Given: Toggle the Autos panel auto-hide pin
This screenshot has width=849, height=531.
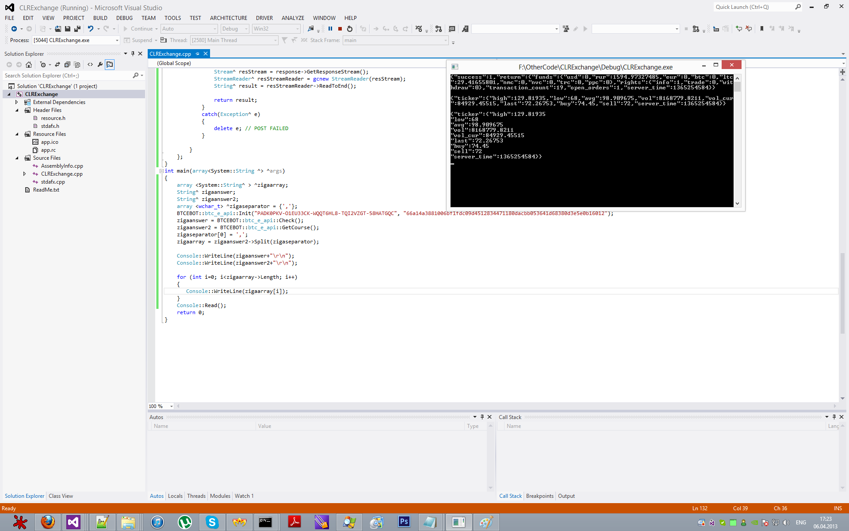Looking at the screenshot, I should coord(482,417).
